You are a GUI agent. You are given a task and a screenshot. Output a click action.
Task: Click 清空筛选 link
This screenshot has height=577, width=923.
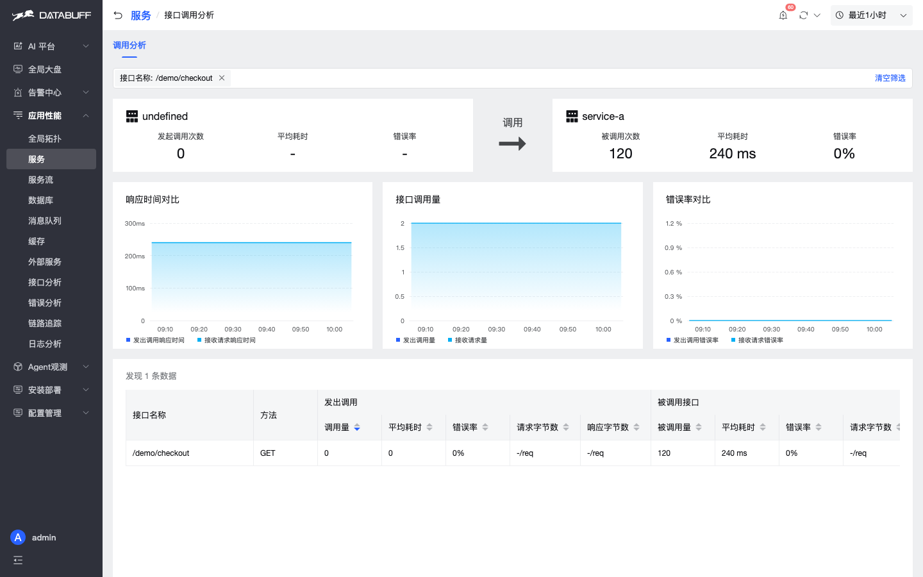pos(890,78)
